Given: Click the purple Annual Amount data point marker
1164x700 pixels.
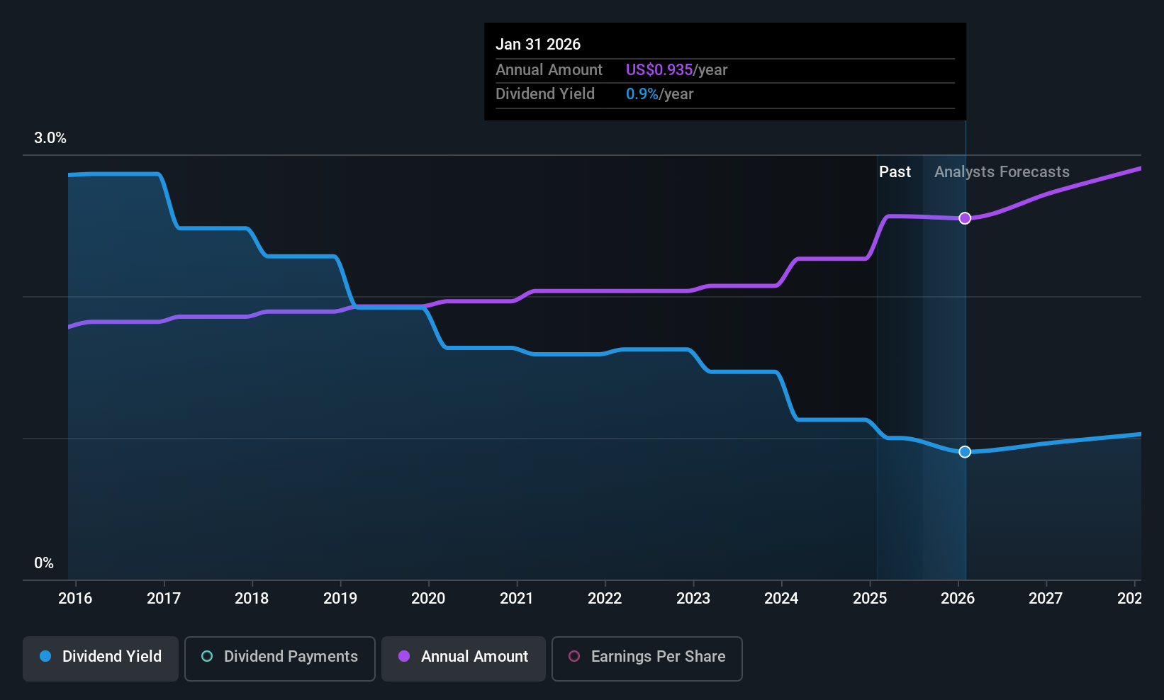Looking at the screenshot, I should point(965,218).
